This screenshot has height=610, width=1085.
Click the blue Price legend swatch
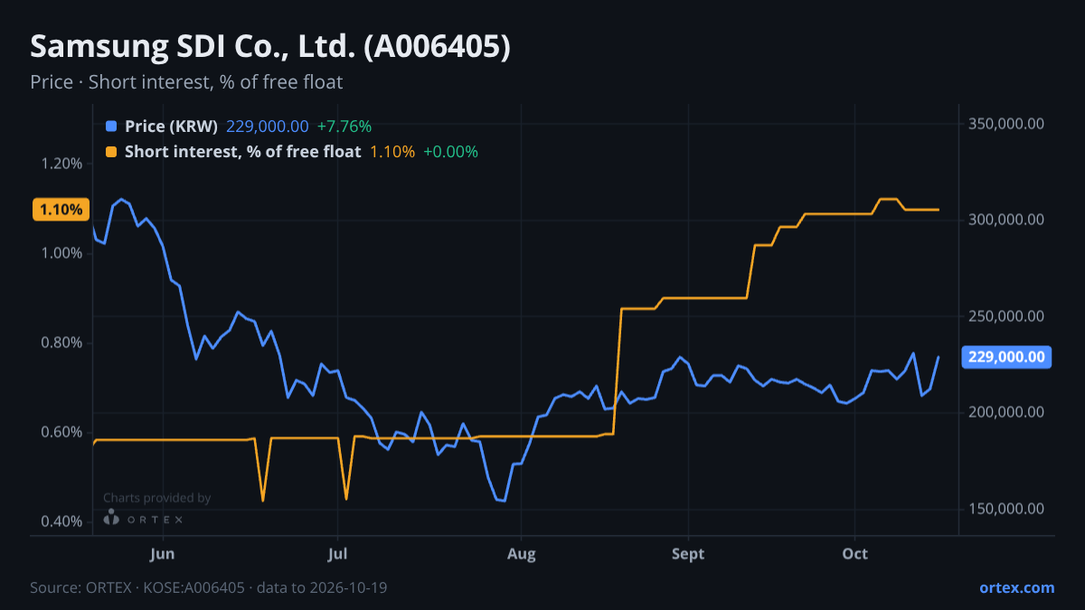(x=111, y=127)
